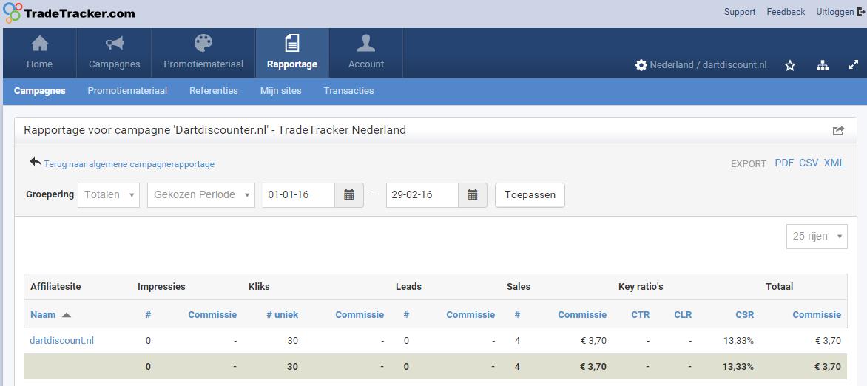Viewport: 867px width, 386px height.
Task: Sort by Impressies # column header
Action: (148, 315)
